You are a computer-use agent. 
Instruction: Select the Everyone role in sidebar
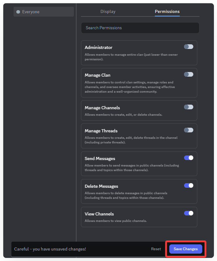coord(44,12)
